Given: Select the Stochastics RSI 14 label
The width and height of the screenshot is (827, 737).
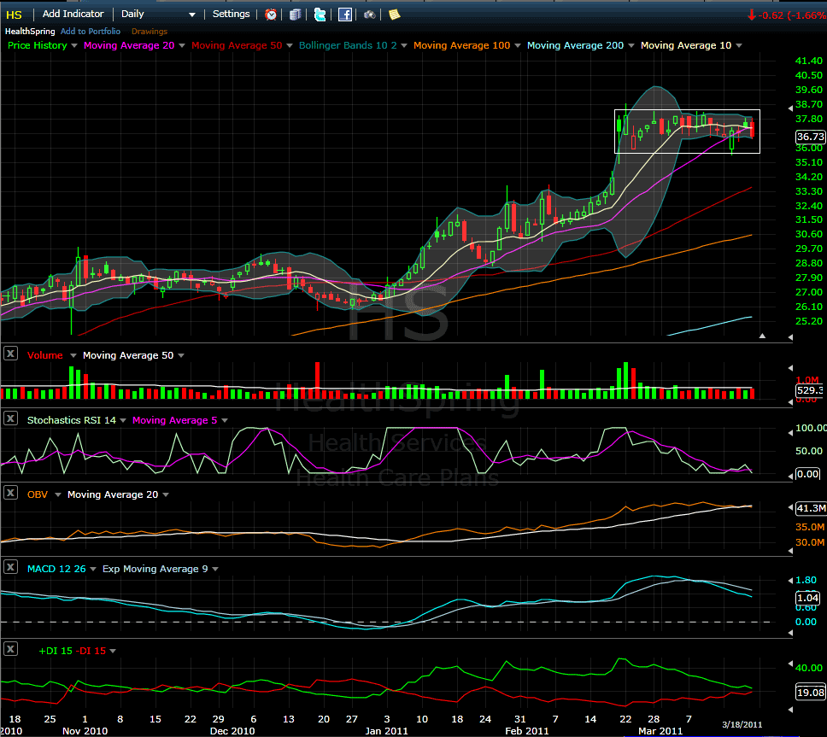Looking at the screenshot, I should pyautogui.click(x=71, y=420).
